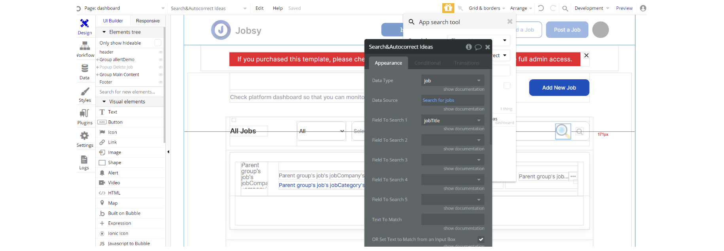Open the Data Type dropdown
Viewport: 724px width, 251px height.
[x=453, y=81]
